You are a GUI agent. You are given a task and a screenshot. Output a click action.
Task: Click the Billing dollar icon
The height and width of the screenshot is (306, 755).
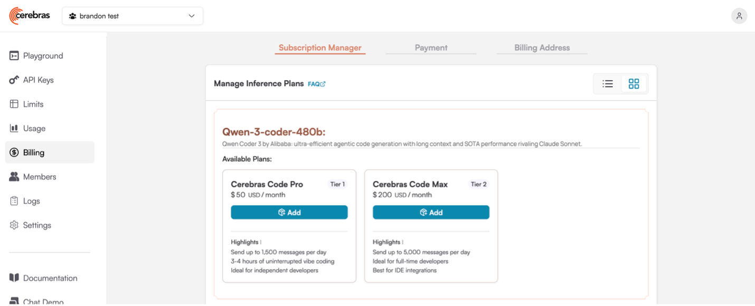[x=14, y=152]
